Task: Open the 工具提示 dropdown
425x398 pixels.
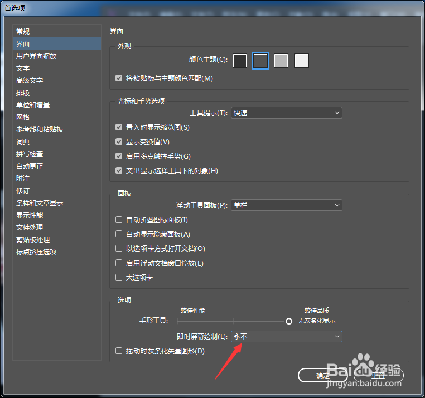Action: point(287,113)
